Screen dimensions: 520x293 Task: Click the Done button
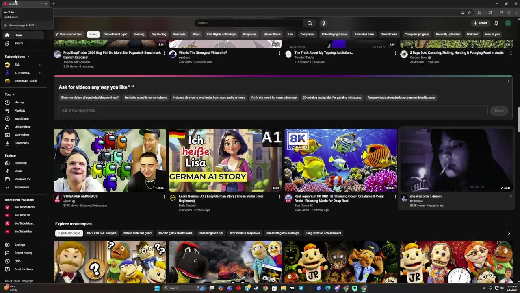[x=499, y=111]
